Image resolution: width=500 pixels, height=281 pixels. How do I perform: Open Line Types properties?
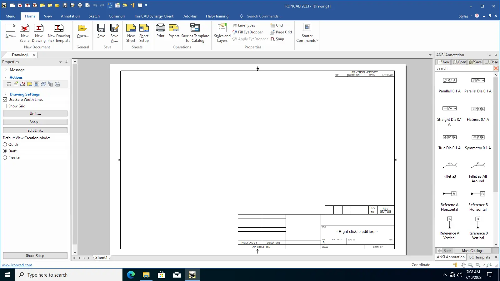point(244,25)
